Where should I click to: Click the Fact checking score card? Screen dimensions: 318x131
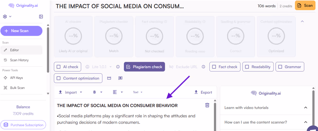tap(155, 37)
